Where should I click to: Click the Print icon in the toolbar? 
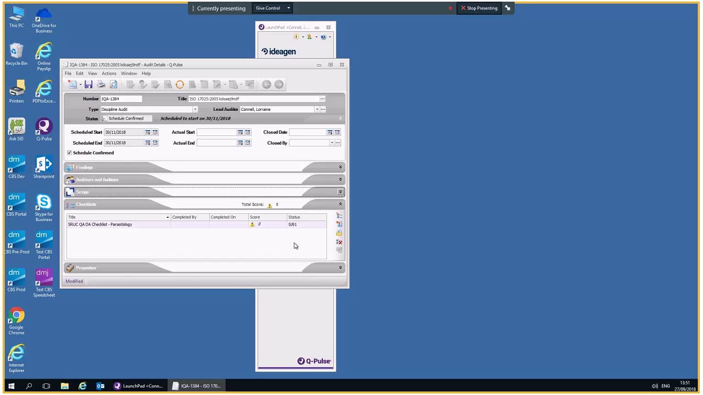coord(101,84)
